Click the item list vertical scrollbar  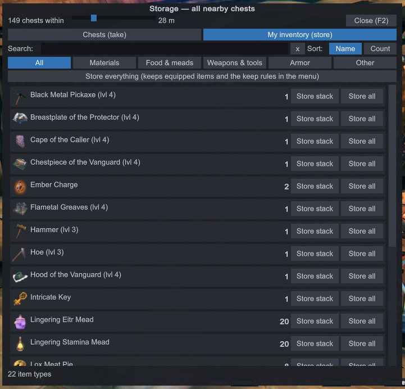pyautogui.click(x=392, y=165)
